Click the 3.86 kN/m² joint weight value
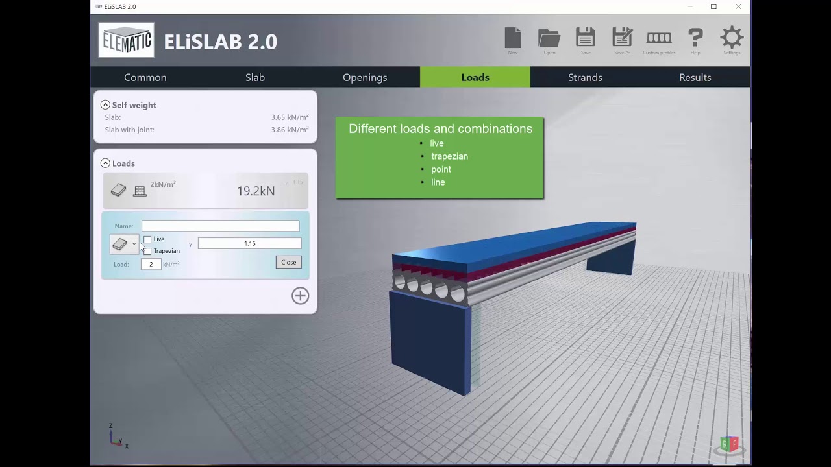This screenshot has height=467, width=831. [290, 130]
